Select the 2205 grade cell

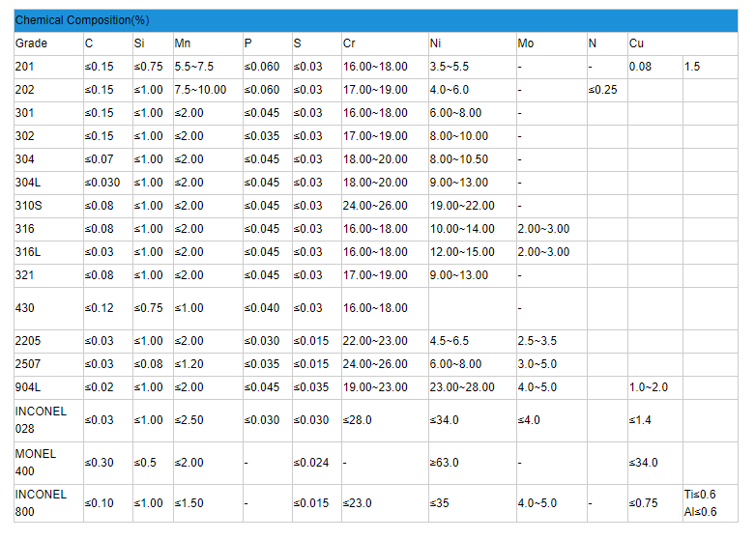click(29, 341)
